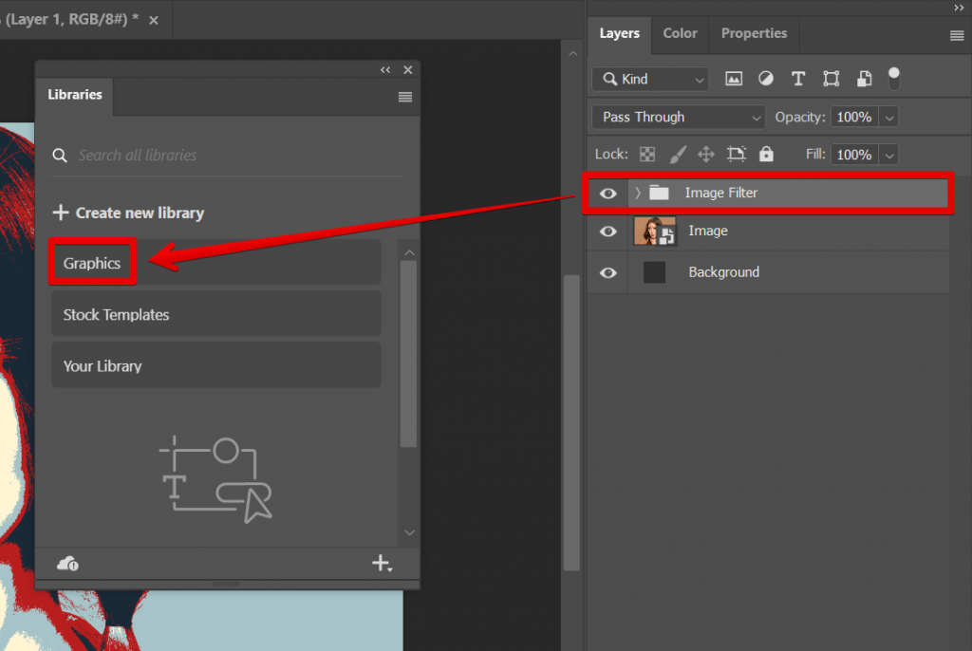Open the Pass Through blend mode dropdown
Screen dimensions: 972x651
point(678,117)
